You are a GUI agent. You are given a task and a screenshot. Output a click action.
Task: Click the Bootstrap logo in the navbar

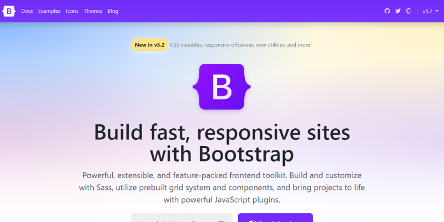click(9, 11)
